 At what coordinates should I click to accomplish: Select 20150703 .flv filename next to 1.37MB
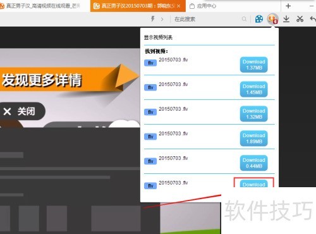pos(173,59)
